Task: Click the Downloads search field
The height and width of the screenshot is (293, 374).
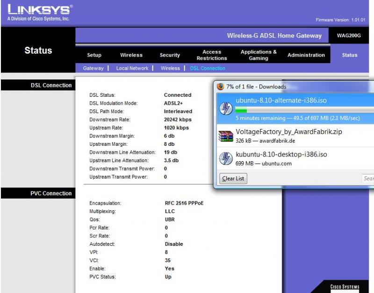Action: (x=368, y=179)
